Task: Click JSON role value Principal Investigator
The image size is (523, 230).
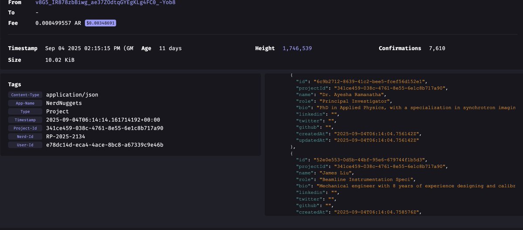Action: [x=354, y=101]
